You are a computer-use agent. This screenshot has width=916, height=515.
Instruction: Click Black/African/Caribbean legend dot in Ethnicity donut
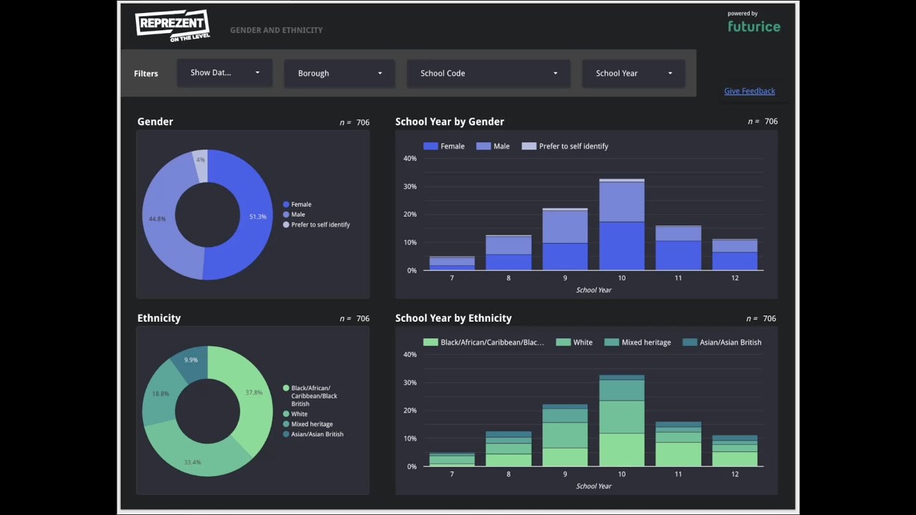coord(286,388)
